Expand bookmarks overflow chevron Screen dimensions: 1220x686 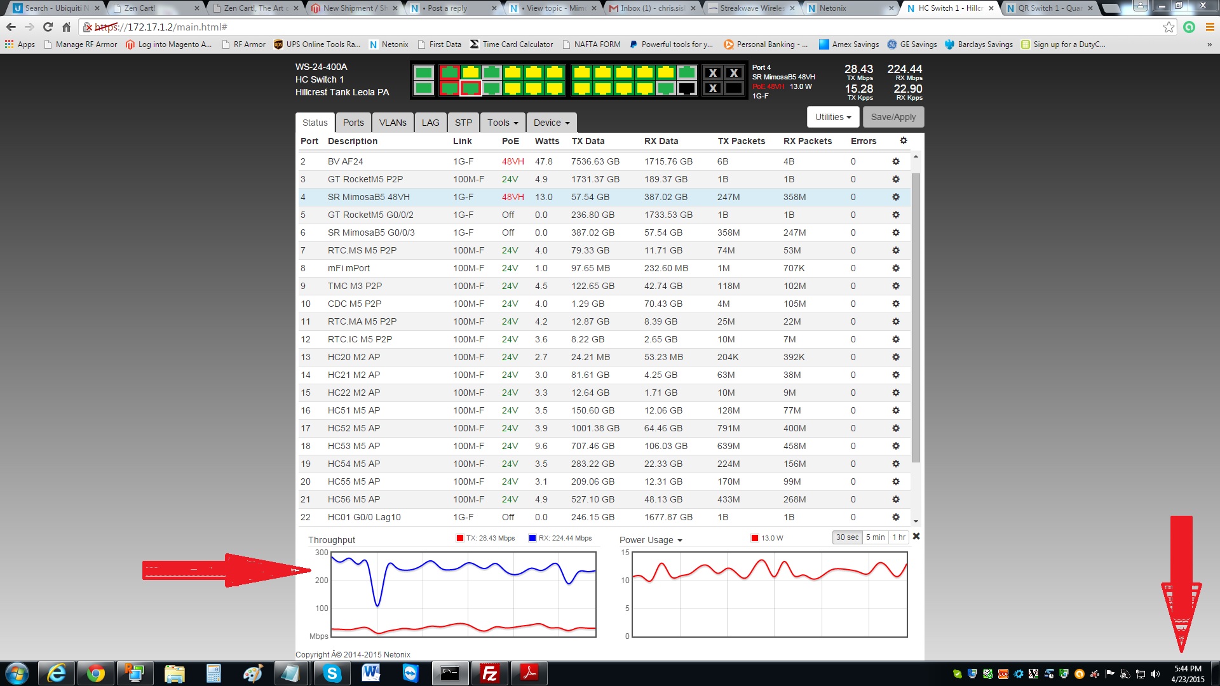(x=1209, y=44)
